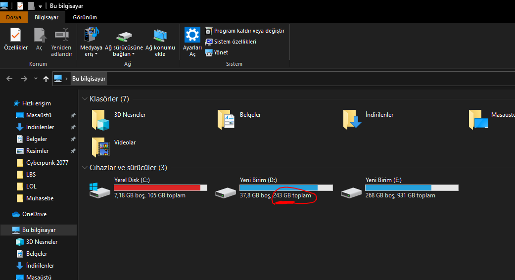Collapse the Klasörler (7) group
The width and height of the screenshot is (515, 280).
click(85, 99)
